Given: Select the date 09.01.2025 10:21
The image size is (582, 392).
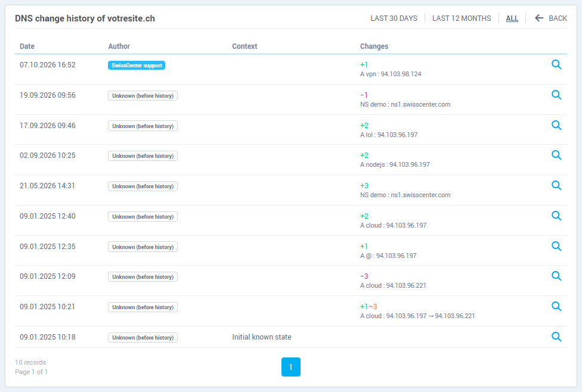Looking at the screenshot, I should click(x=47, y=307).
